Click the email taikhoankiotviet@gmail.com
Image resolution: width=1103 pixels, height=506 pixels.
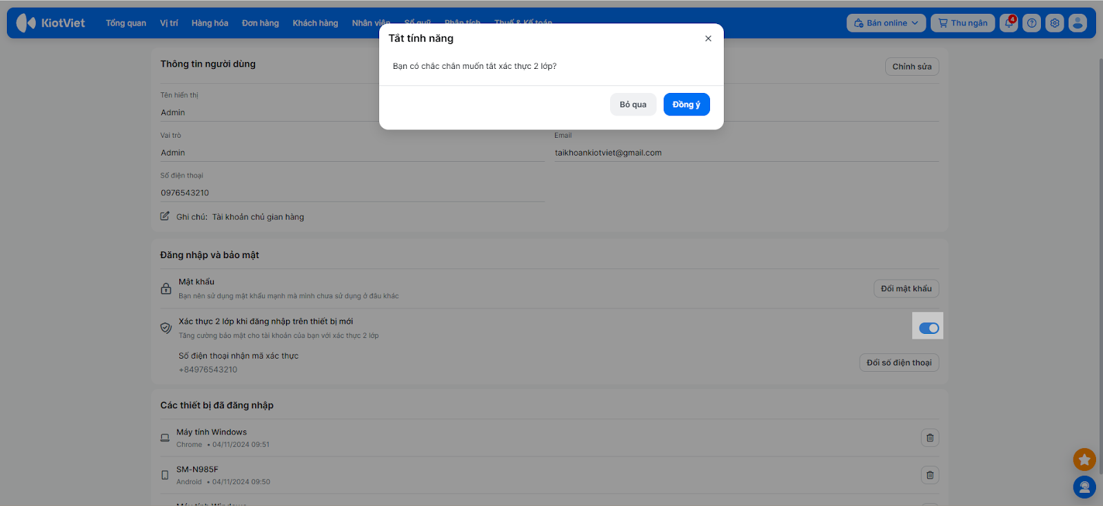pos(608,153)
